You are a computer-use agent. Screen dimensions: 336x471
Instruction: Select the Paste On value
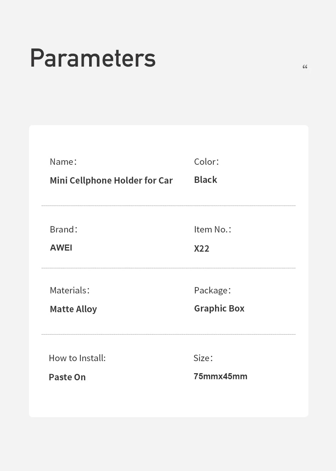click(67, 377)
